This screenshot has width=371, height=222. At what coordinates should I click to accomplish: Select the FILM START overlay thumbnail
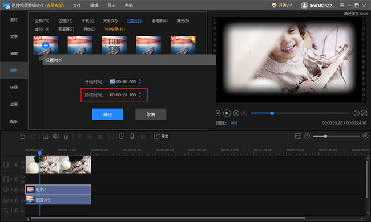click(x=114, y=45)
